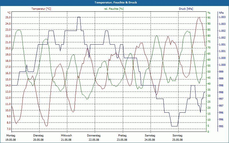Click the date '24.05.08'
The width and height of the screenshot is (229, 143).
coord(150,140)
